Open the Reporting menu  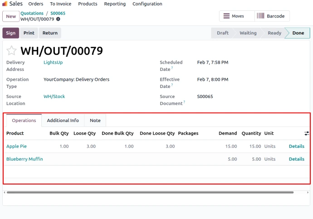(115, 4)
